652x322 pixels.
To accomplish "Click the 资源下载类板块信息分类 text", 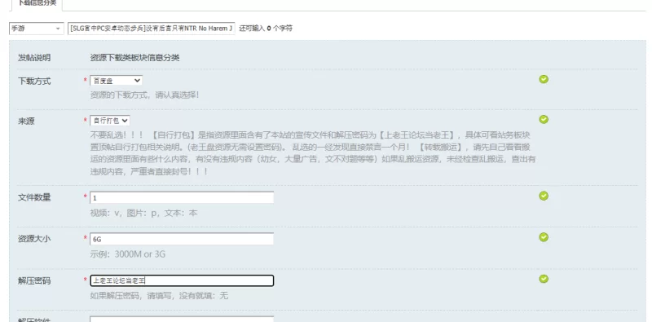I will pyautogui.click(x=134, y=58).
